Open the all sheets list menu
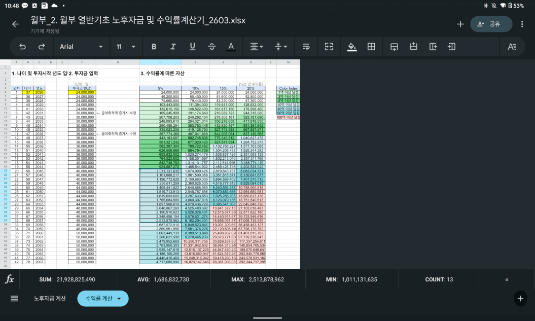 click(14, 299)
